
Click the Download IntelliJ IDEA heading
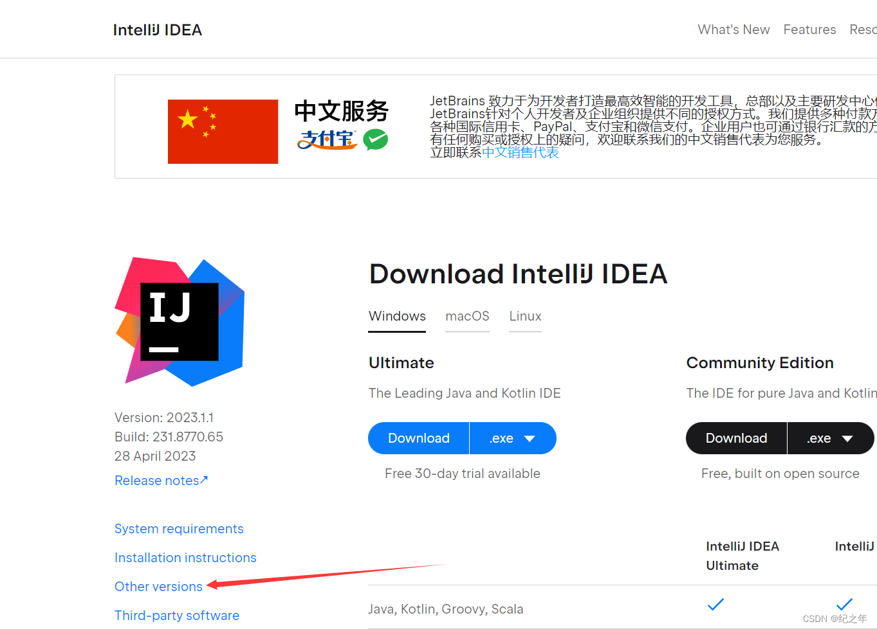coord(518,274)
